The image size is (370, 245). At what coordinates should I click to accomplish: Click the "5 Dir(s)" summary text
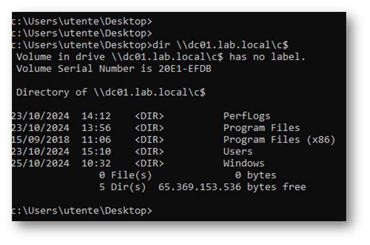122,187
